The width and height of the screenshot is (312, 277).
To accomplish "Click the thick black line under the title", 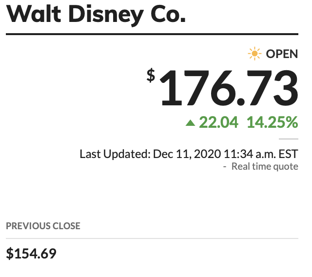I will 152,34.
